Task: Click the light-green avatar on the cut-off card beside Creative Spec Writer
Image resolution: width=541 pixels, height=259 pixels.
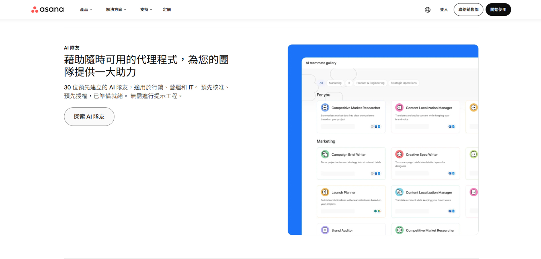Action: pos(474,154)
